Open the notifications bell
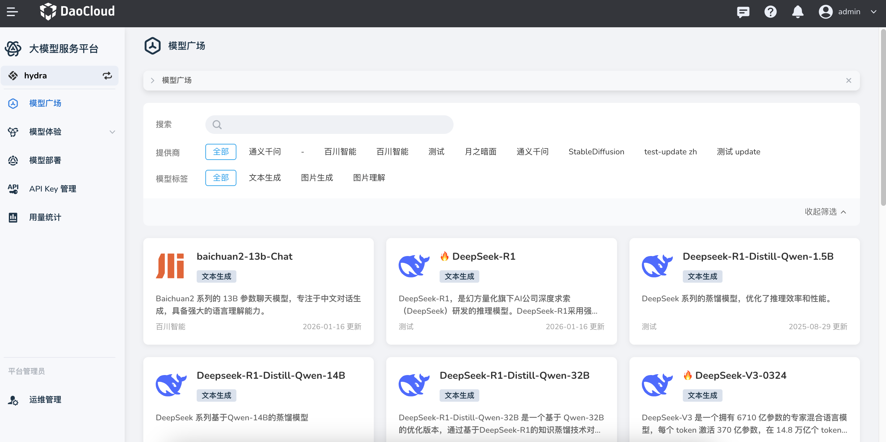 [x=797, y=12]
